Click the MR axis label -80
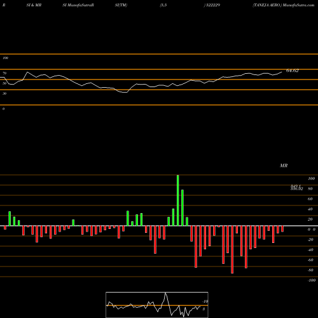Screen dimensions: 318x318 (310, 270)
